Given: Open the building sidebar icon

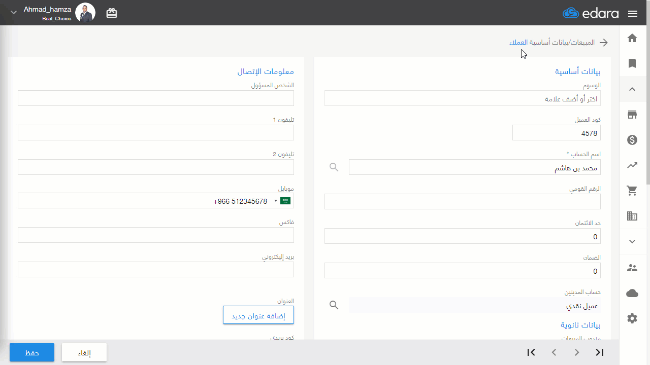Looking at the screenshot, I should coord(632,216).
